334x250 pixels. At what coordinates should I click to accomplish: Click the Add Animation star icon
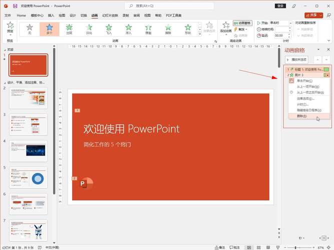point(226,25)
